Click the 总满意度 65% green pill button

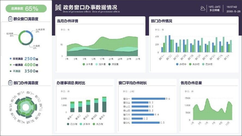pyautogui.click(x=26, y=9)
